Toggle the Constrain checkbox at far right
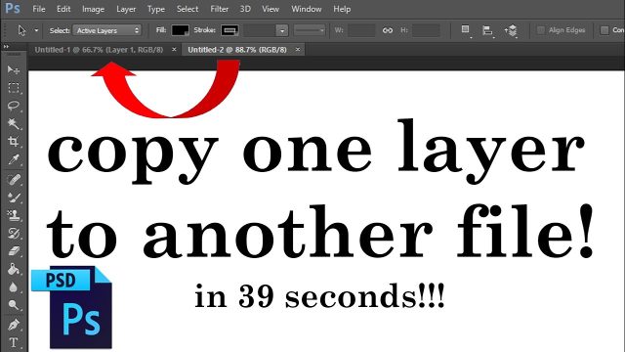 point(604,30)
